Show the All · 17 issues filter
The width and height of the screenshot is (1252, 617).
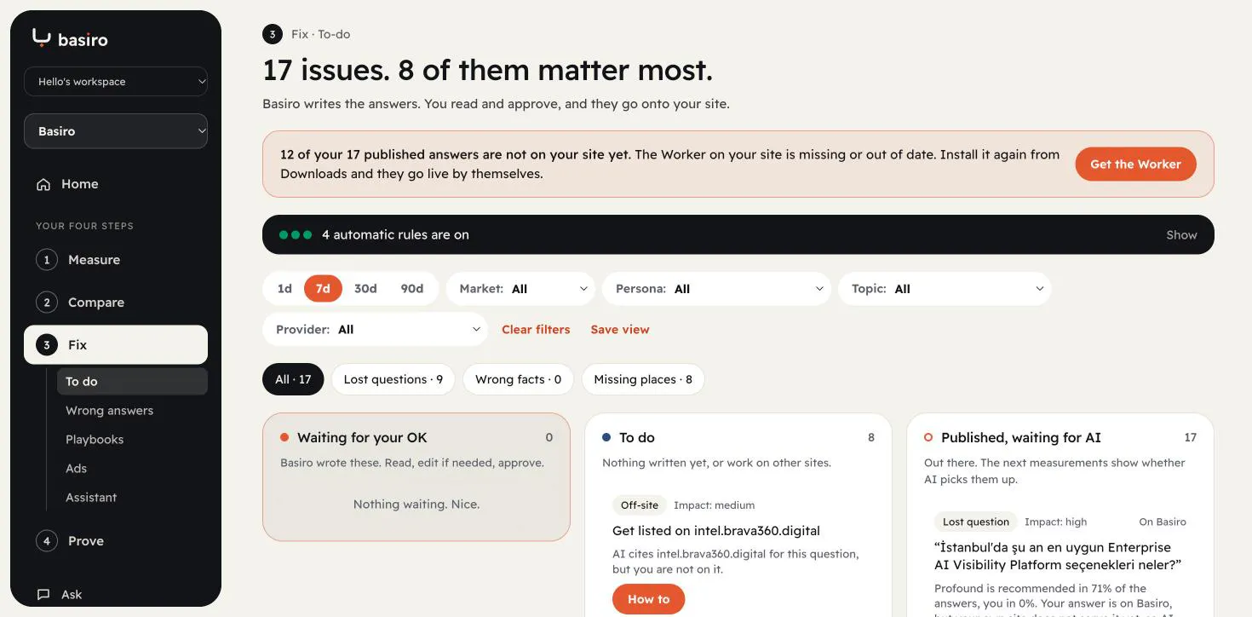[293, 379]
